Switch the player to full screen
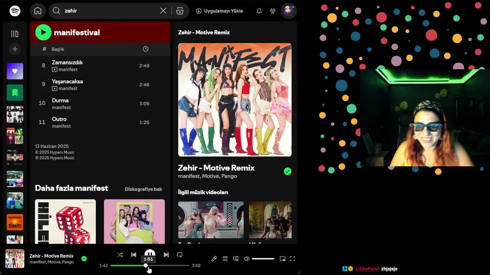Viewport: 490px width, 275px height. (x=292, y=259)
